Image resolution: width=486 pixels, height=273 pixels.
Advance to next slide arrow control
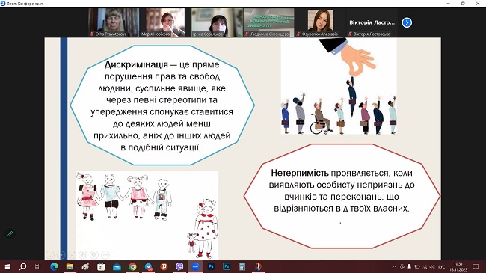[61, 255]
